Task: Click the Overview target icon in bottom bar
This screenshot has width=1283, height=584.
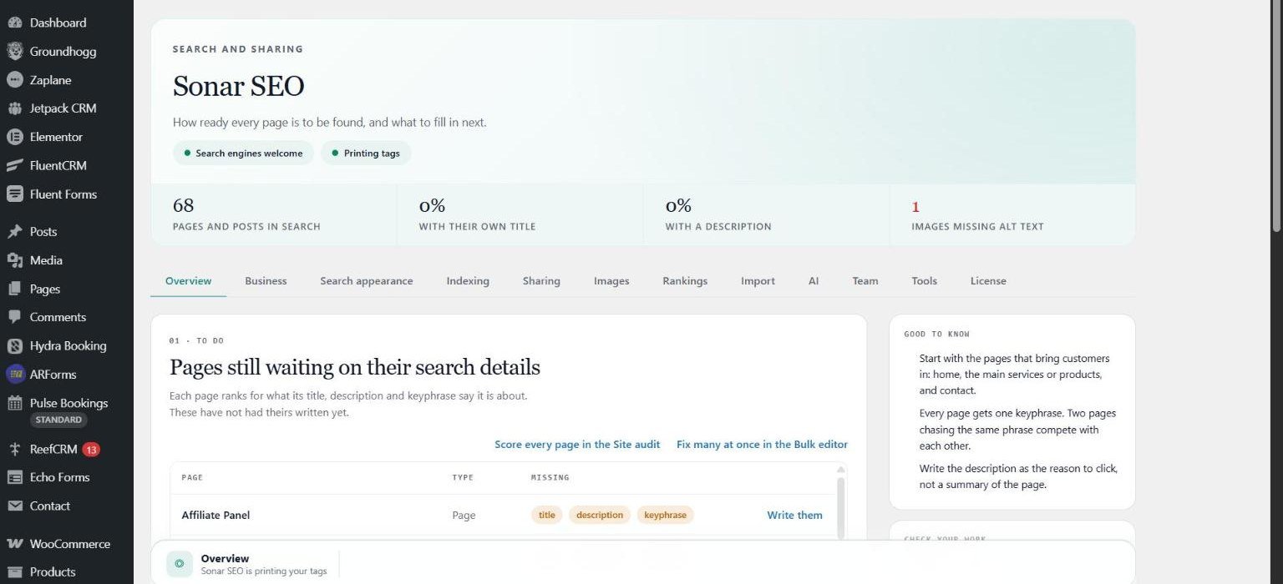Action: [x=180, y=564]
